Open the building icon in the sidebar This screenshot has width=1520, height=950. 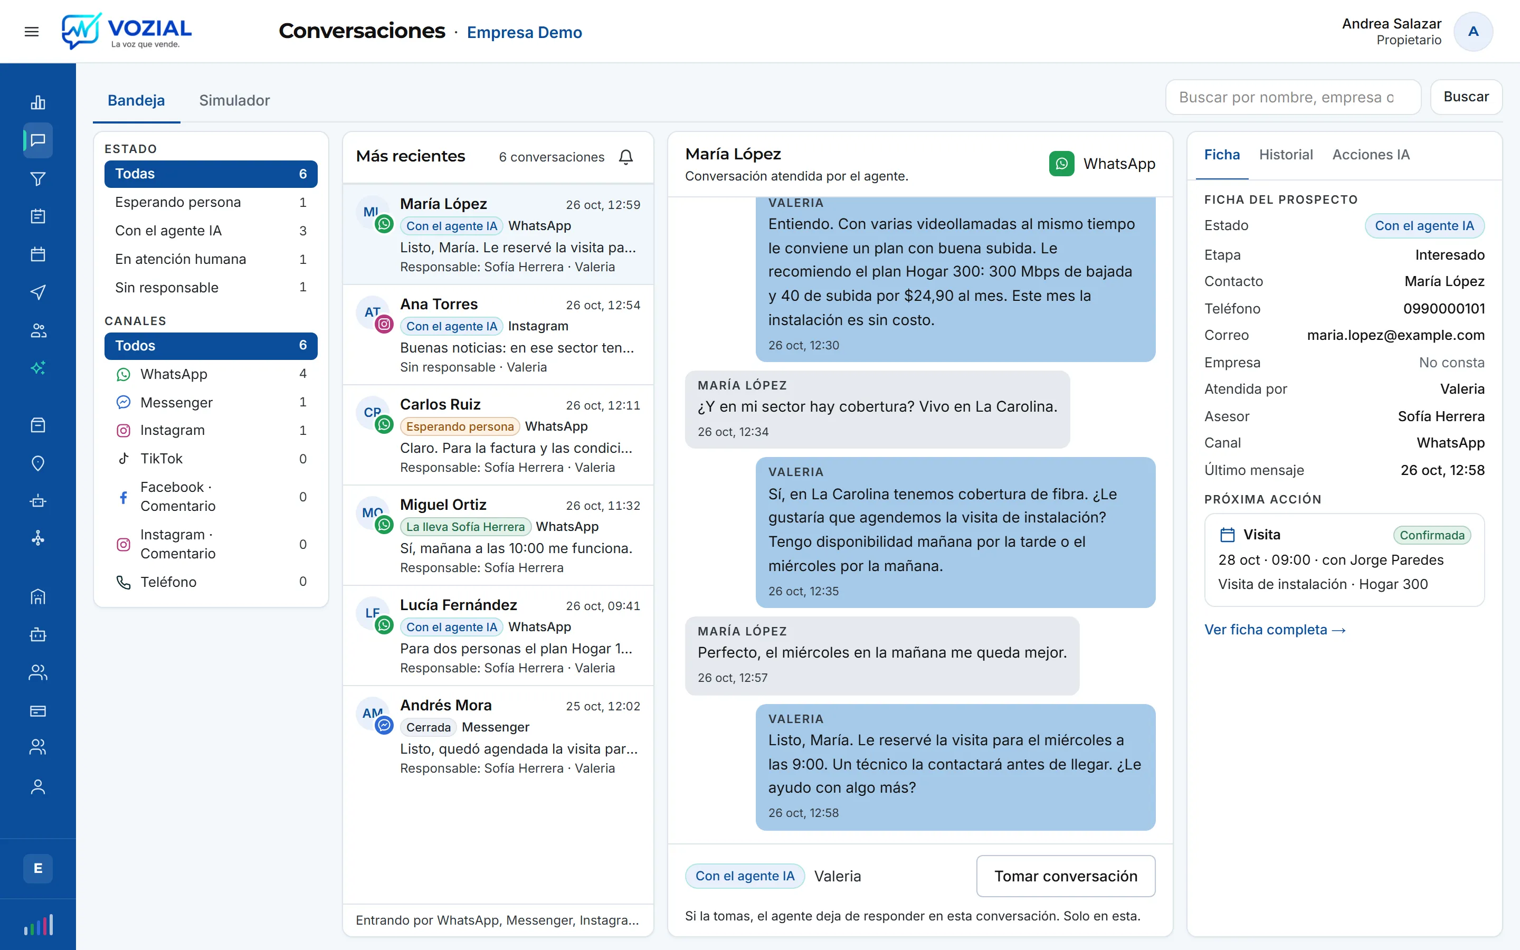point(37,596)
